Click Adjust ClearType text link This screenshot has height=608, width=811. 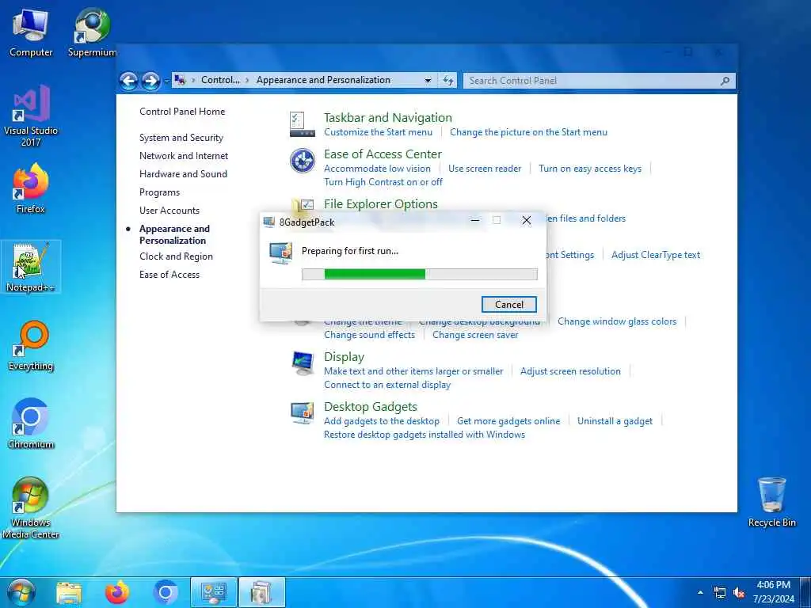pyautogui.click(x=655, y=255)
